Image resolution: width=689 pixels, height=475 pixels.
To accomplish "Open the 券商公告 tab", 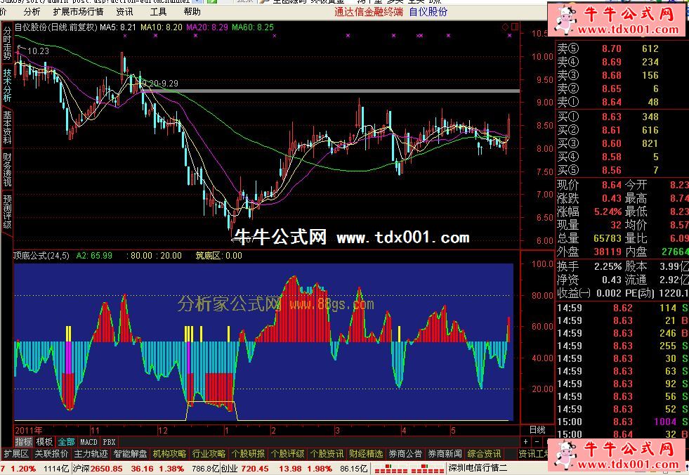I will [405, 453].
